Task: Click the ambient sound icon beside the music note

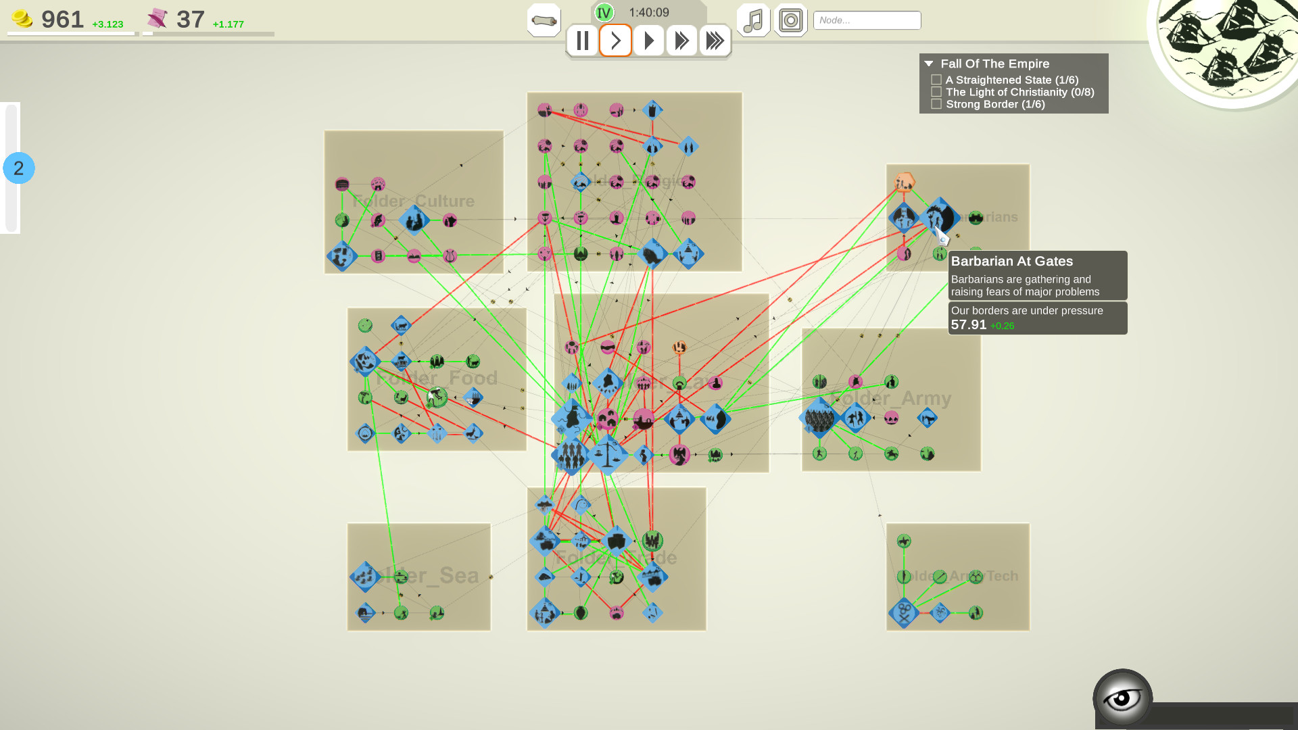Action: click(791, 20)
